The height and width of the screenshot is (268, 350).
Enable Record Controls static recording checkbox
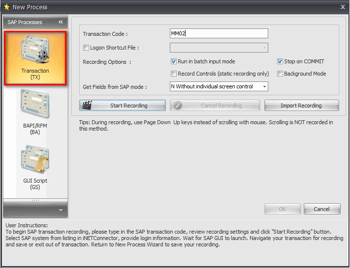pos(174,74)
